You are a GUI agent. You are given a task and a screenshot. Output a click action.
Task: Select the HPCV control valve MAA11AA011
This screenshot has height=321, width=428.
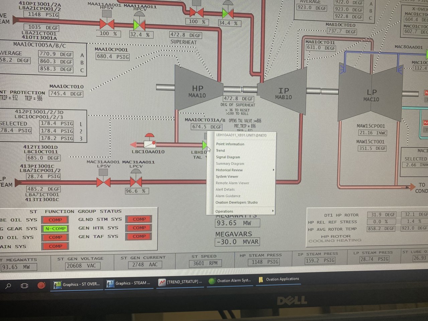pos(139,25)
